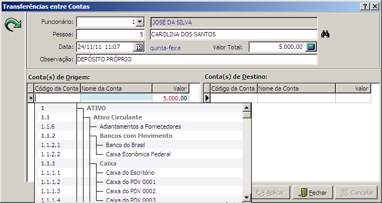This screenshot has height=203, width=382.
Task: Click the help question mark button
Action: pyautogui.click(x=365, y=7)
